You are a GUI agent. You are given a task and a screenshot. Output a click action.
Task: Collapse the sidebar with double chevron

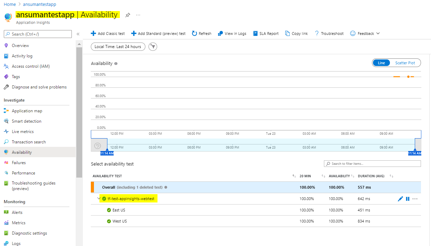pyautogui.click(x=78, y=34)
